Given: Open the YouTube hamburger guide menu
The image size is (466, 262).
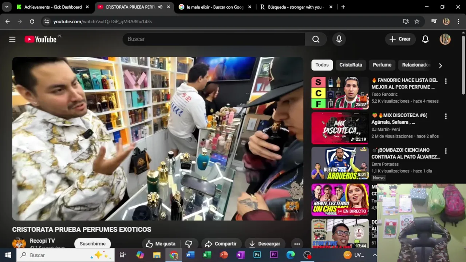Looking at the screenshot, I should point(12,39).
